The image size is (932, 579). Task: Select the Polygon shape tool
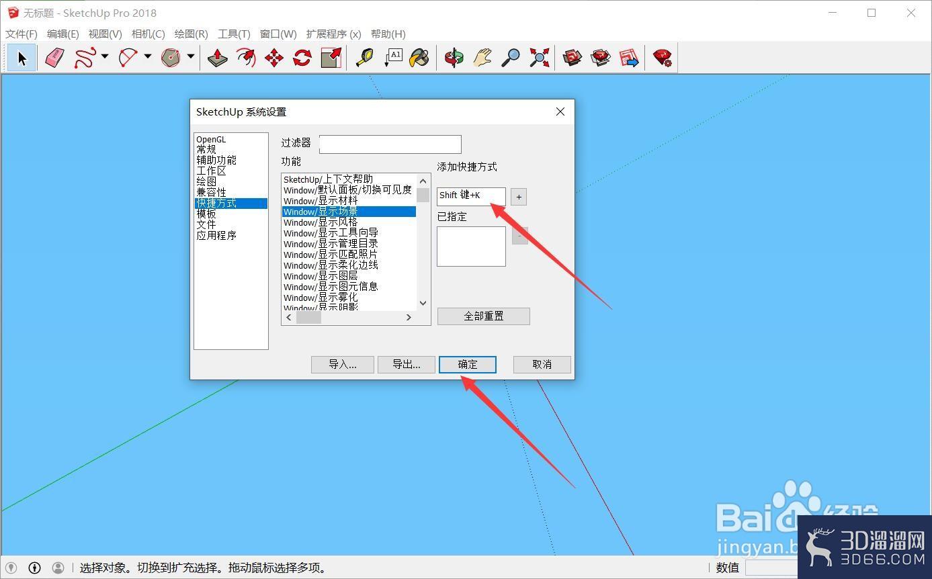point(171,58)
